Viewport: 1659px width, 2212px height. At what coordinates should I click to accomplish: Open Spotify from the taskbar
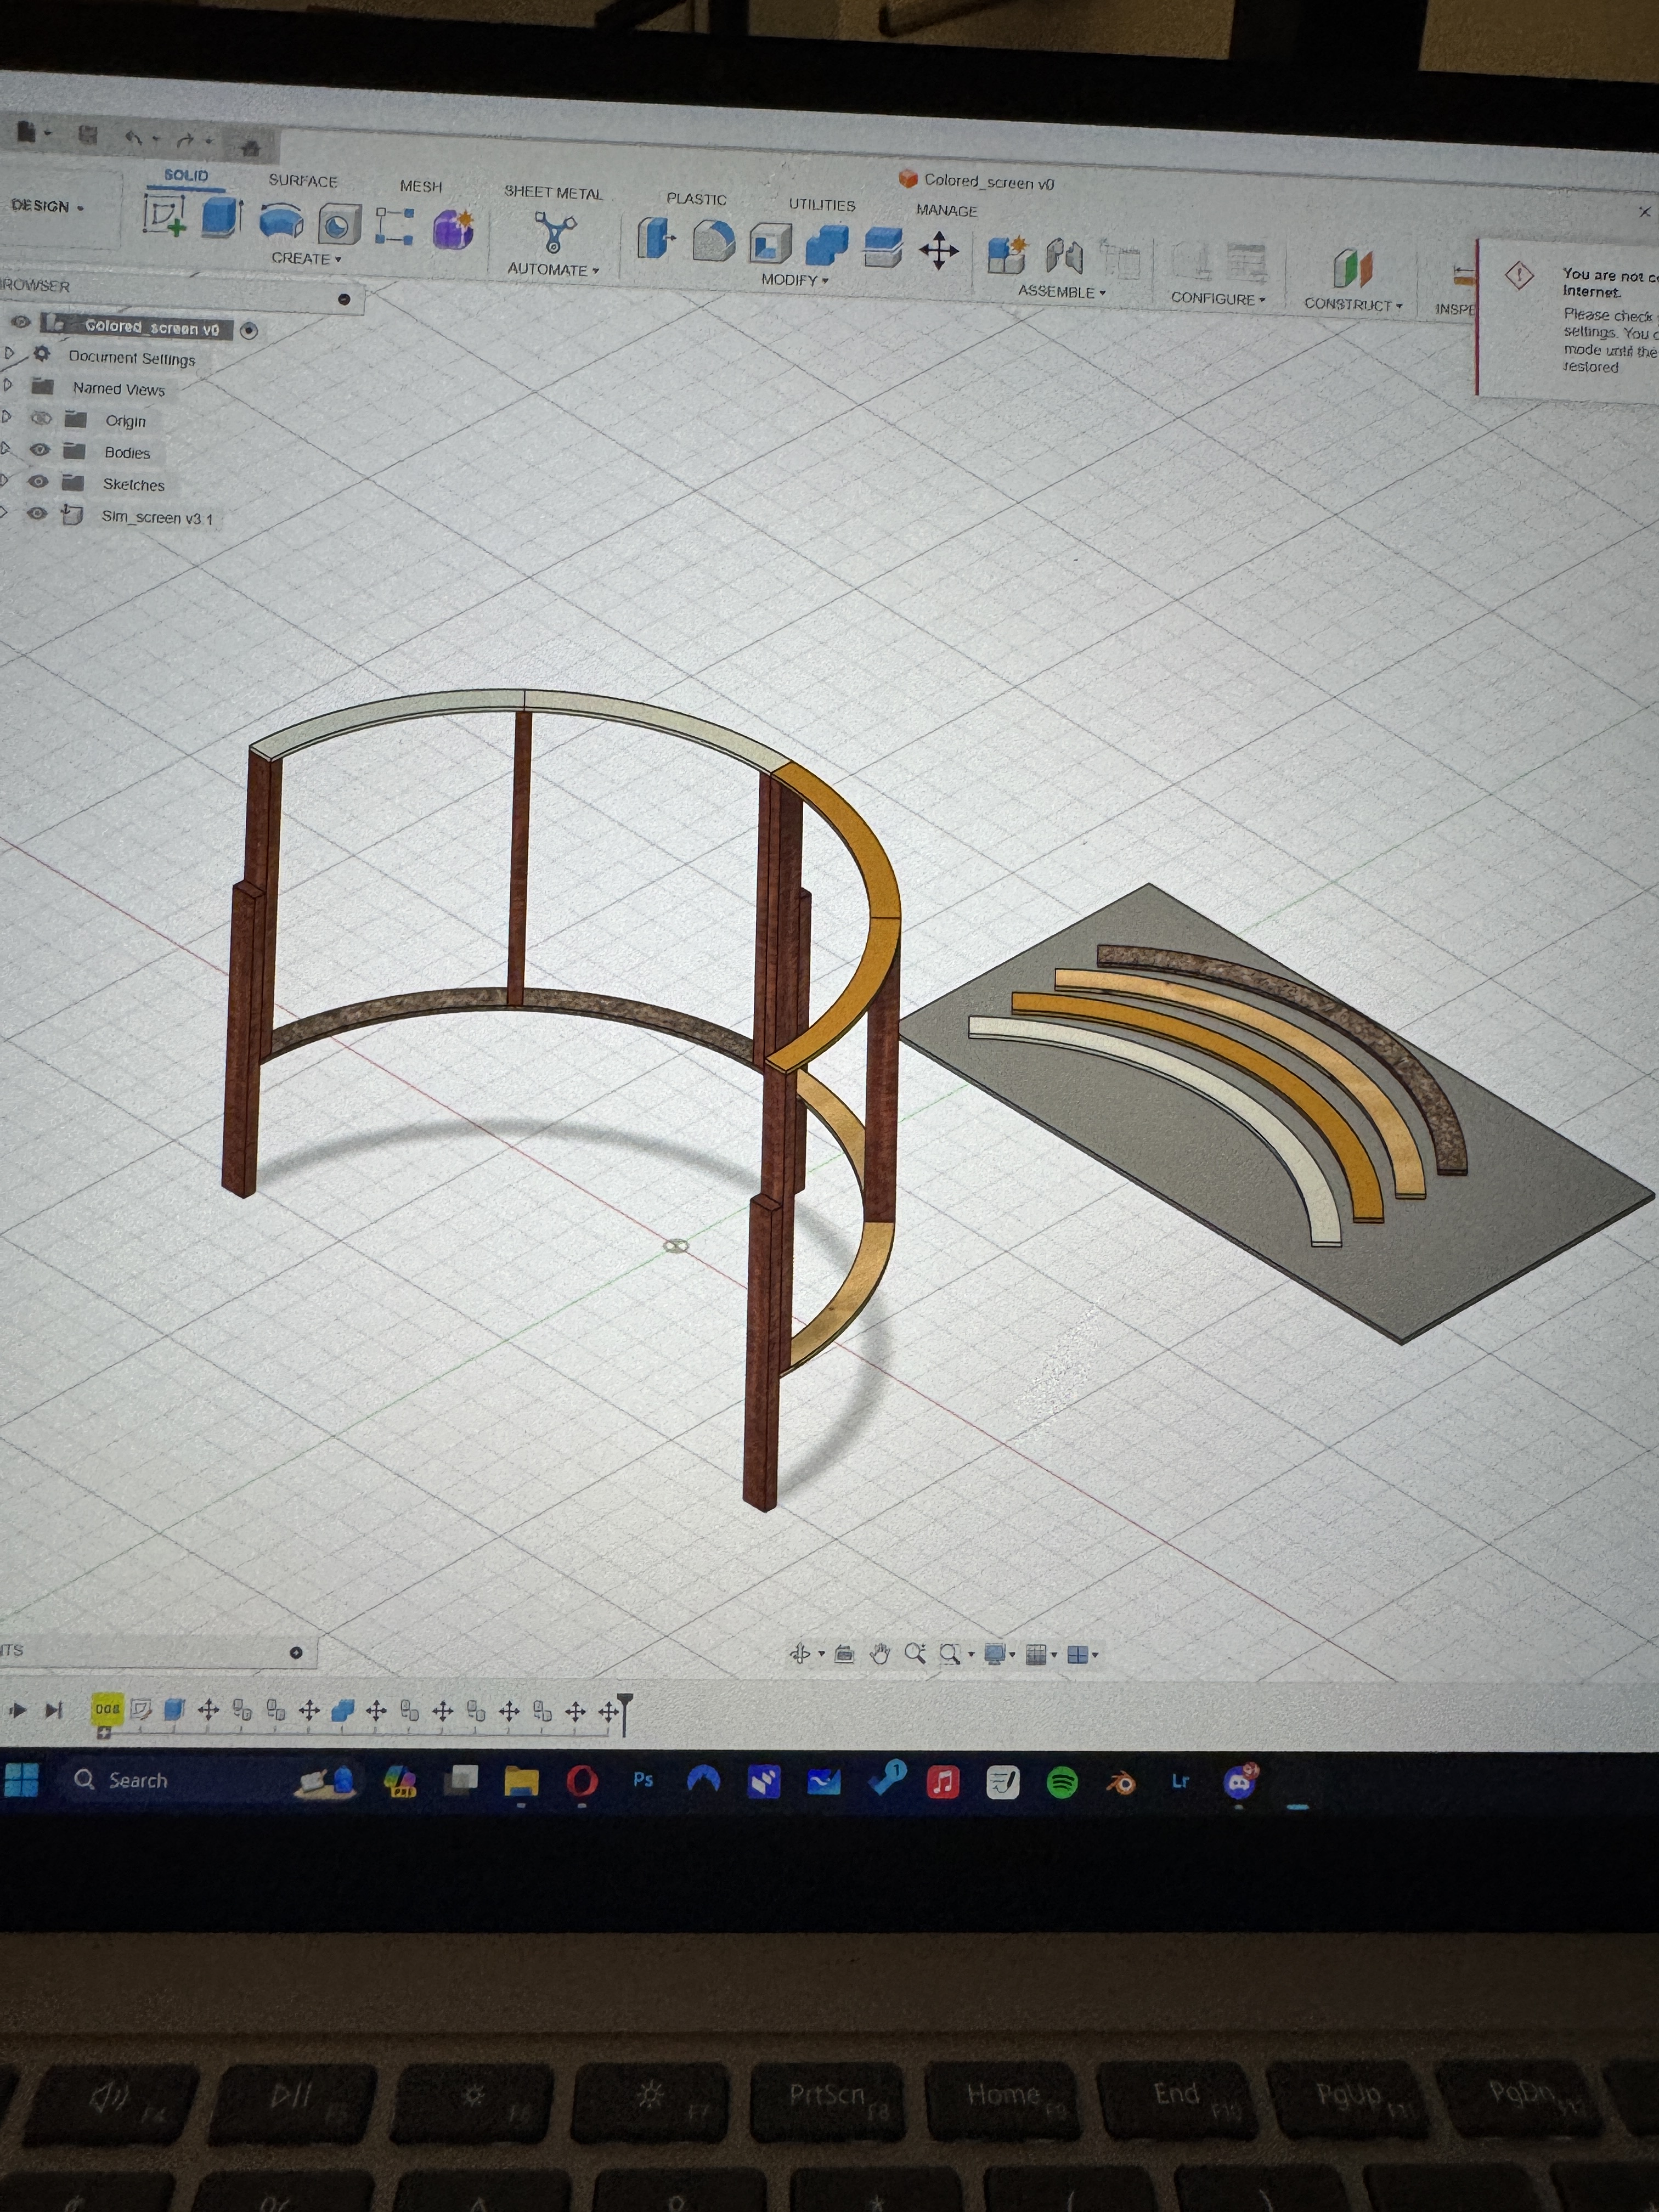pyautogui.click(x=1061, y=1781)
